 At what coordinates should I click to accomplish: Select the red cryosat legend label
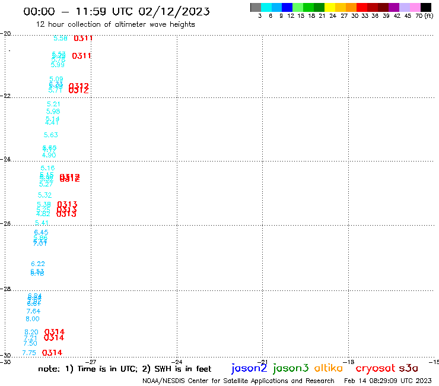[x=376, y=368]
